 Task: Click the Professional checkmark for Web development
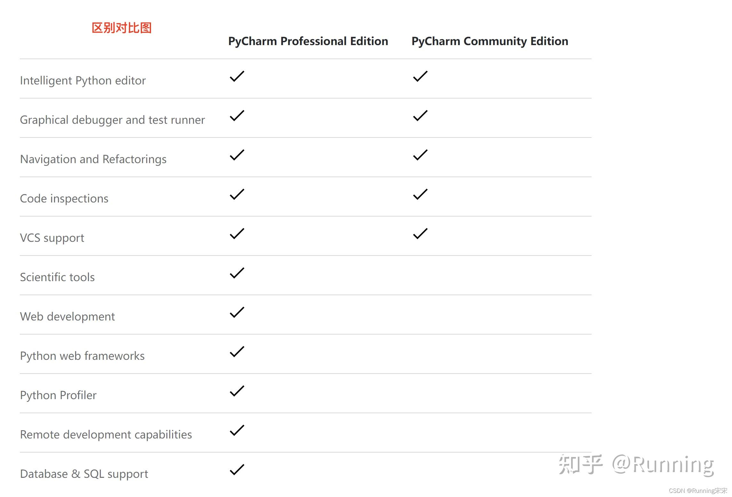237,312
